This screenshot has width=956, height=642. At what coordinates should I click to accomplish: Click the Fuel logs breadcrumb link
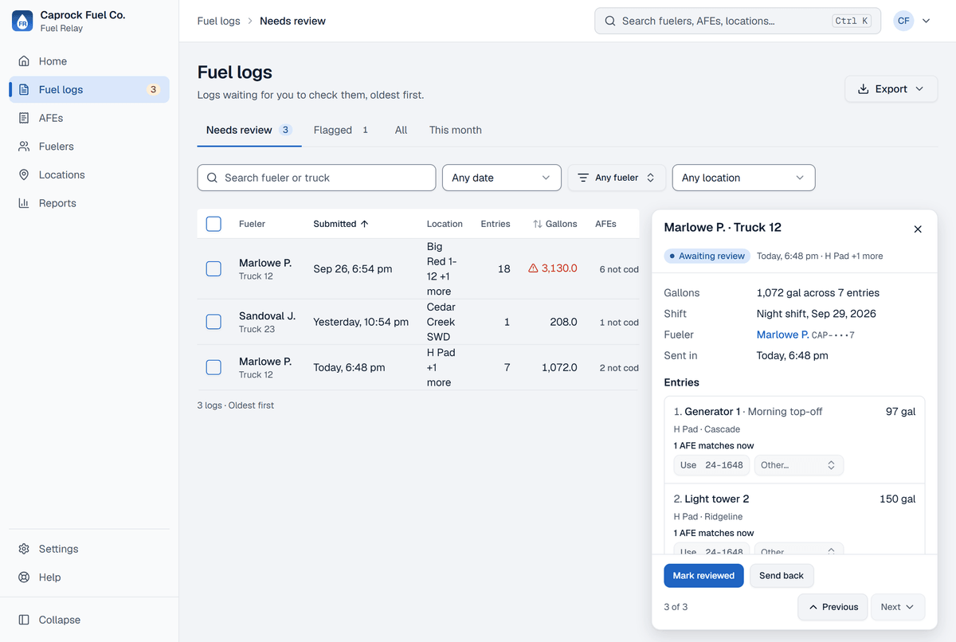(219, 22)
